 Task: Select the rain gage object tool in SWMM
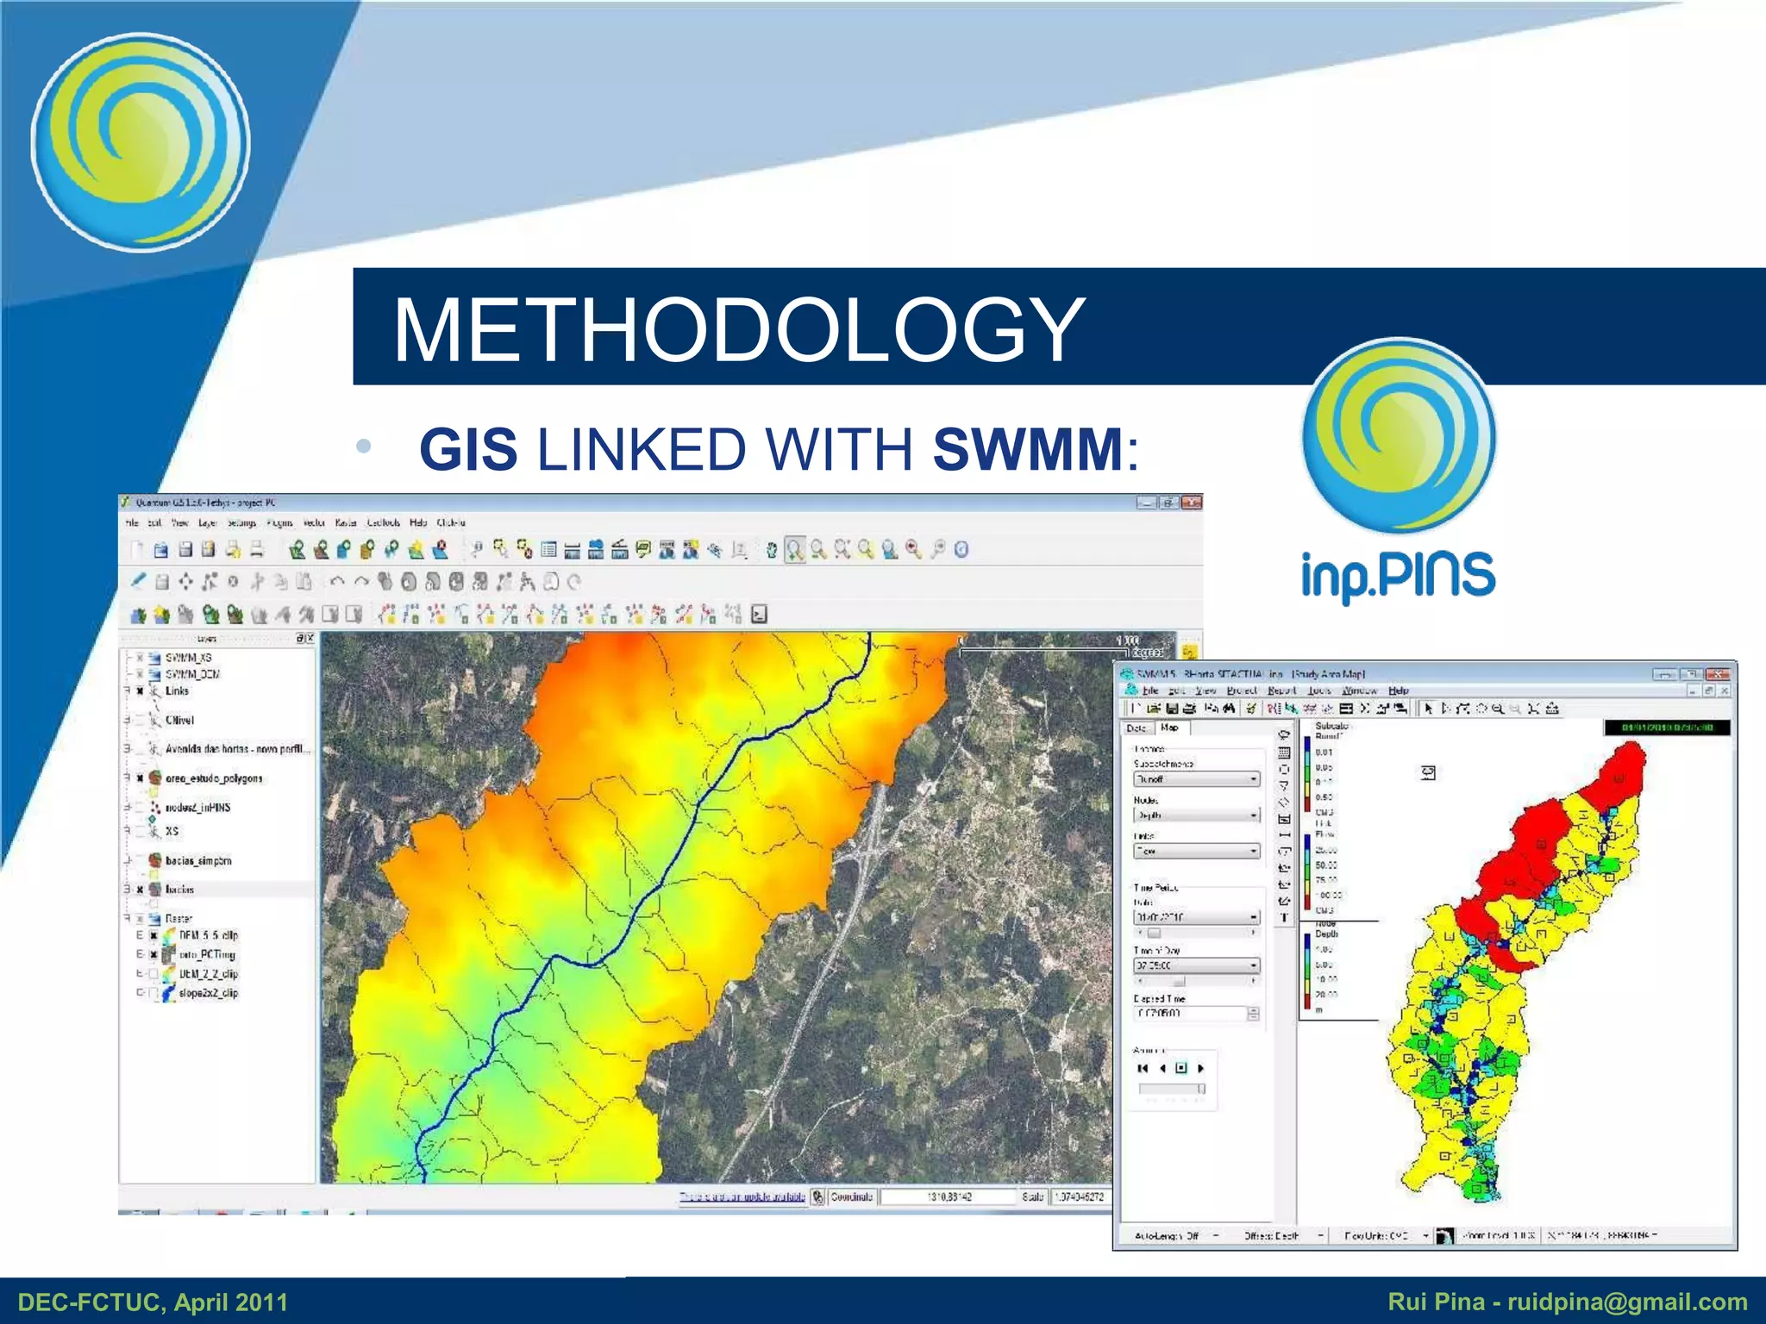[x=1284, y=735]
